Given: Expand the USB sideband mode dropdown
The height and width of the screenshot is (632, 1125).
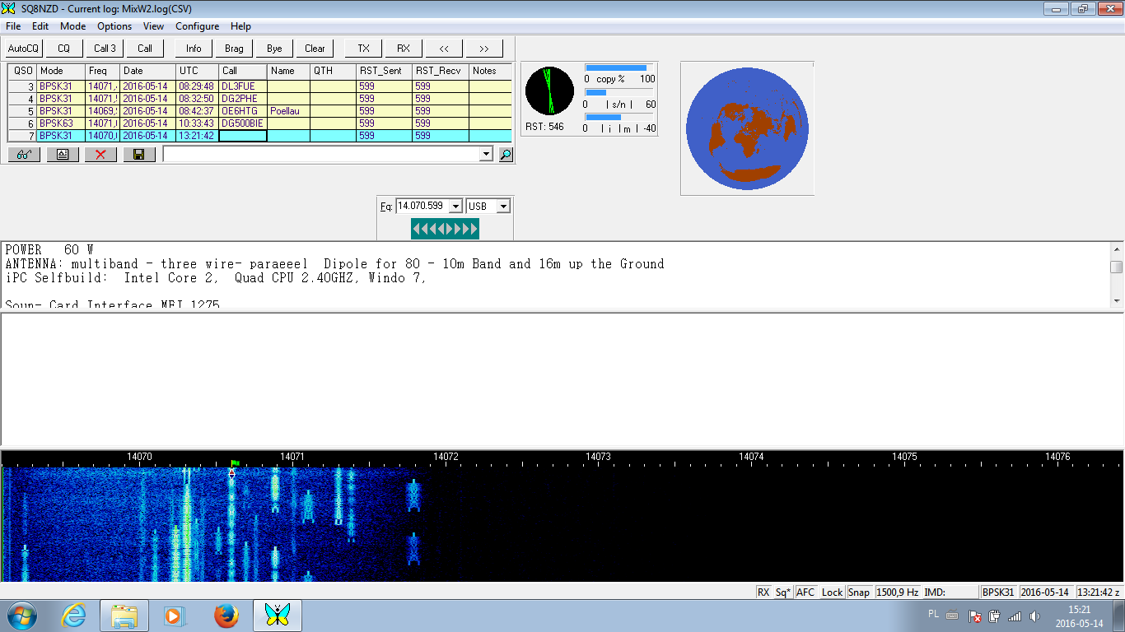Looking at the screenshot, I should pos(503,207).
